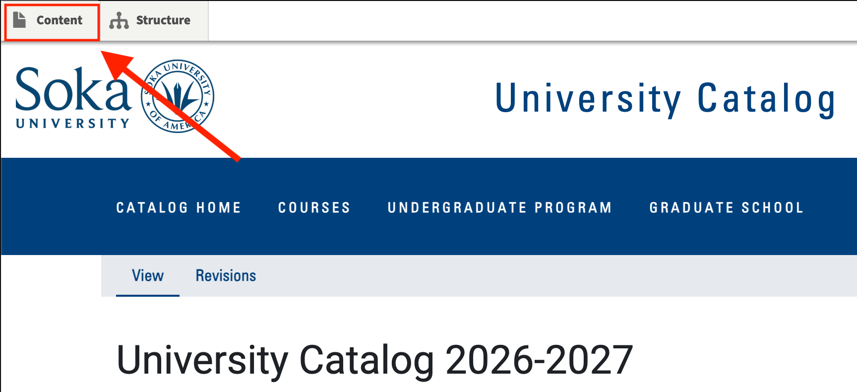Go to Catalog Home in navigation
The width and height of the screenshot is (857, 392).
(179, 207)
